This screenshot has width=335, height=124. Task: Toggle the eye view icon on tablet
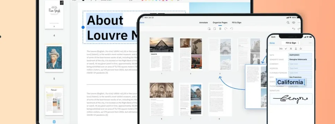coord(293,22)
